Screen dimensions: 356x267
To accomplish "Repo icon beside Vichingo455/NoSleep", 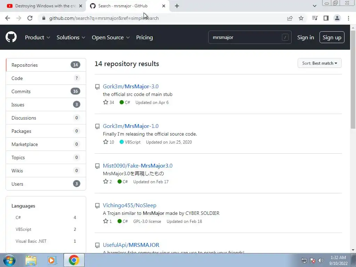I will click(x=97, y=206).
